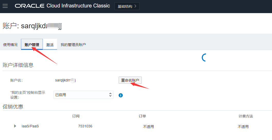Click the 账户详细信息 section heading

(x=18, y=65)
